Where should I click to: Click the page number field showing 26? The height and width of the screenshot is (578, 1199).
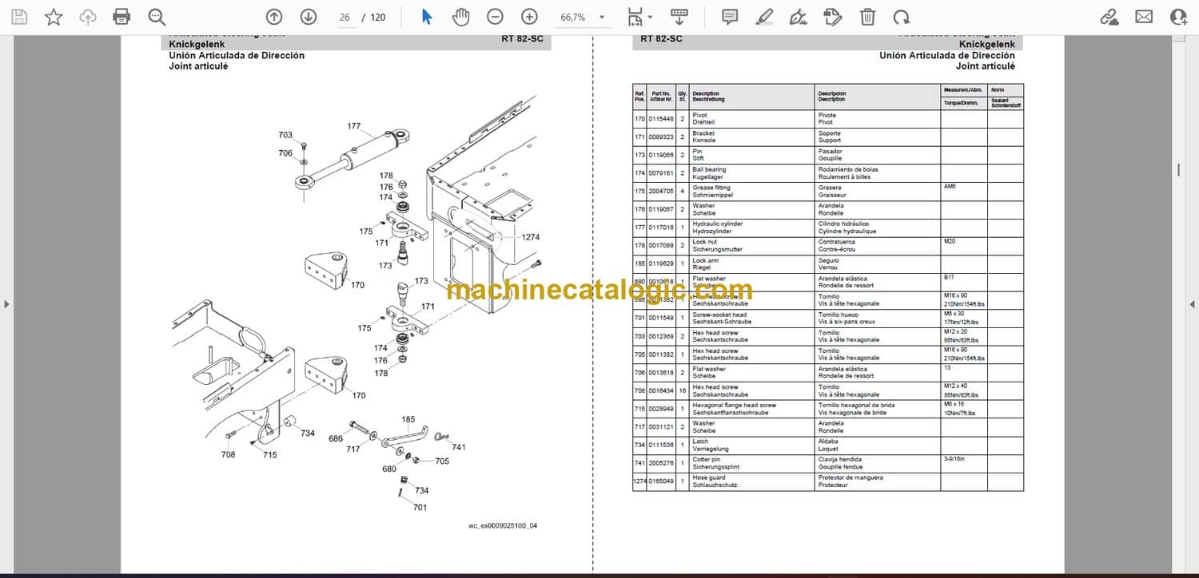pyautogui.click(x=345, y=17)
